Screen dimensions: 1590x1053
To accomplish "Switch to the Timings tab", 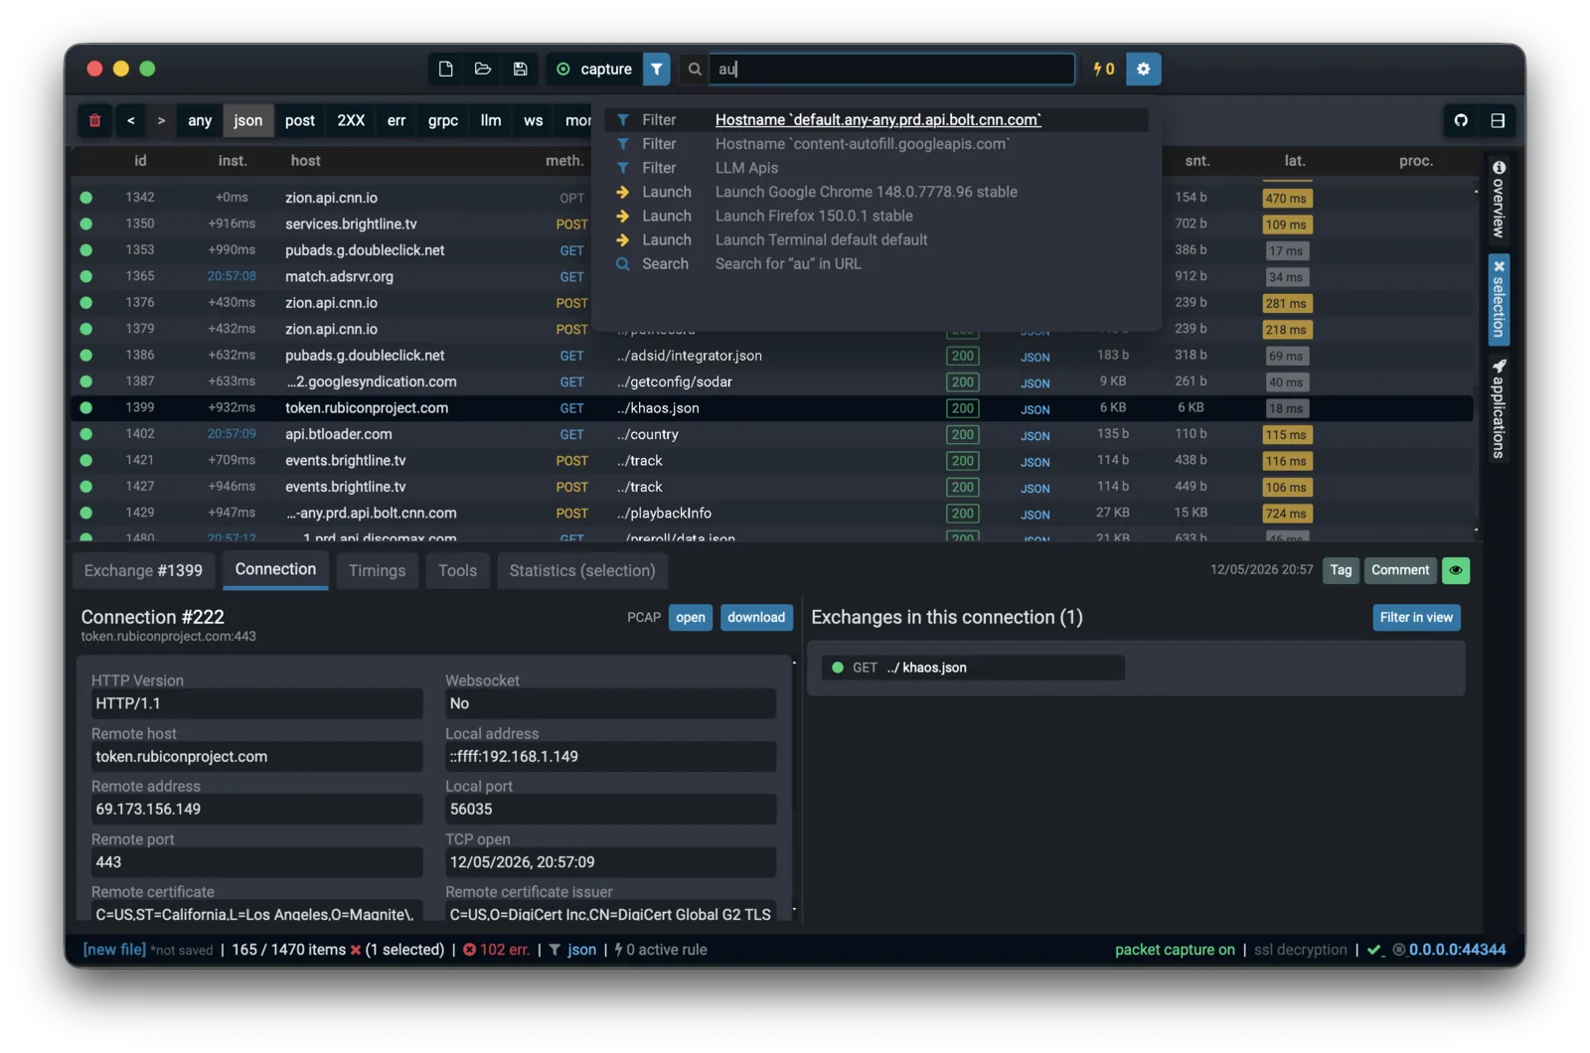I will pos(377,570).
